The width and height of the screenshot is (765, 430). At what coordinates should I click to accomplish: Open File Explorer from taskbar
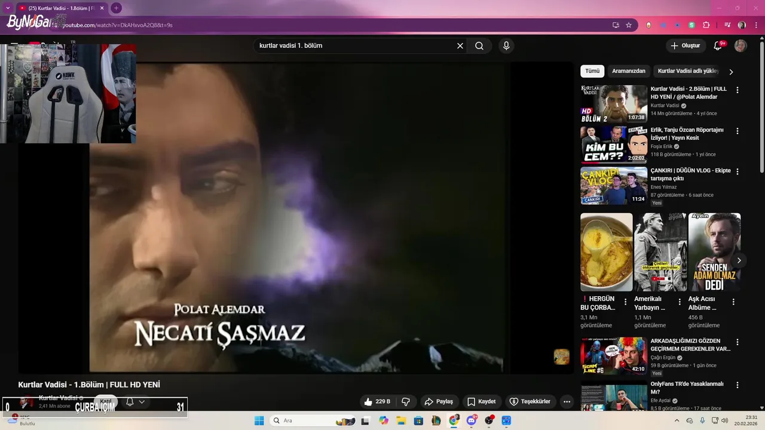401,420
